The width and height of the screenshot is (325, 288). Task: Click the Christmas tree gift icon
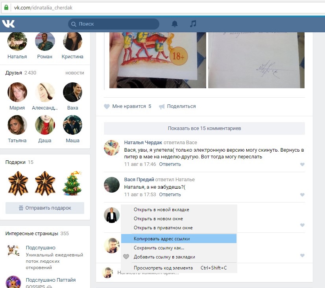pyautogui.click(x=72, y=183)
